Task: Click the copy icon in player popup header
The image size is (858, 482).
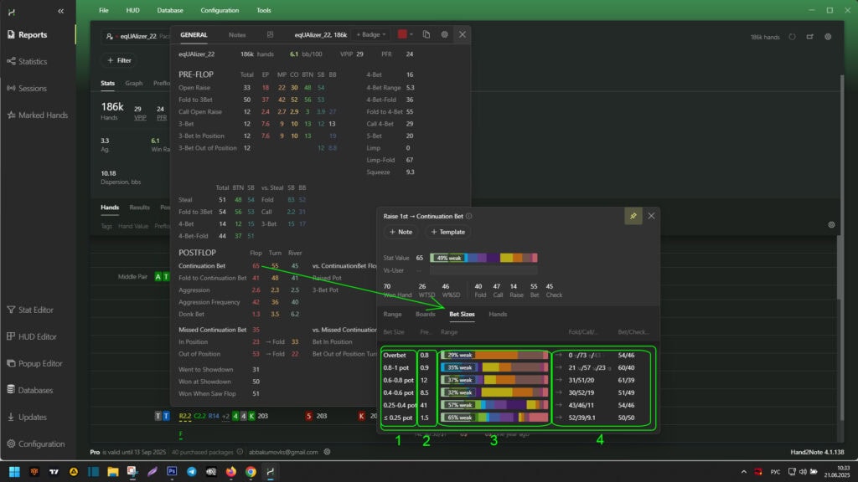Action: [x=426, y=34]
